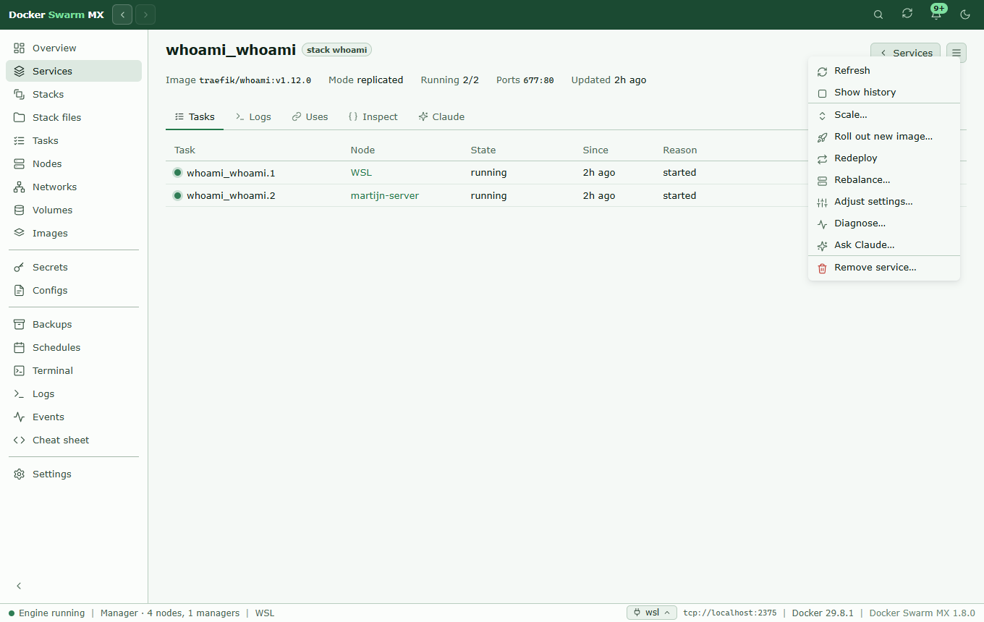Open Events in the sidebar
The image size is (984, 622).
tap(74, 417)
